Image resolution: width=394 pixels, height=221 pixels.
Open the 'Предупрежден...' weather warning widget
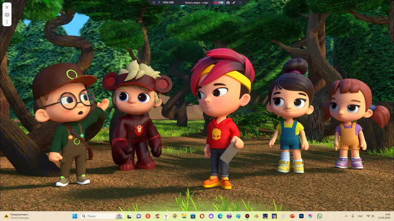(17, 216)
